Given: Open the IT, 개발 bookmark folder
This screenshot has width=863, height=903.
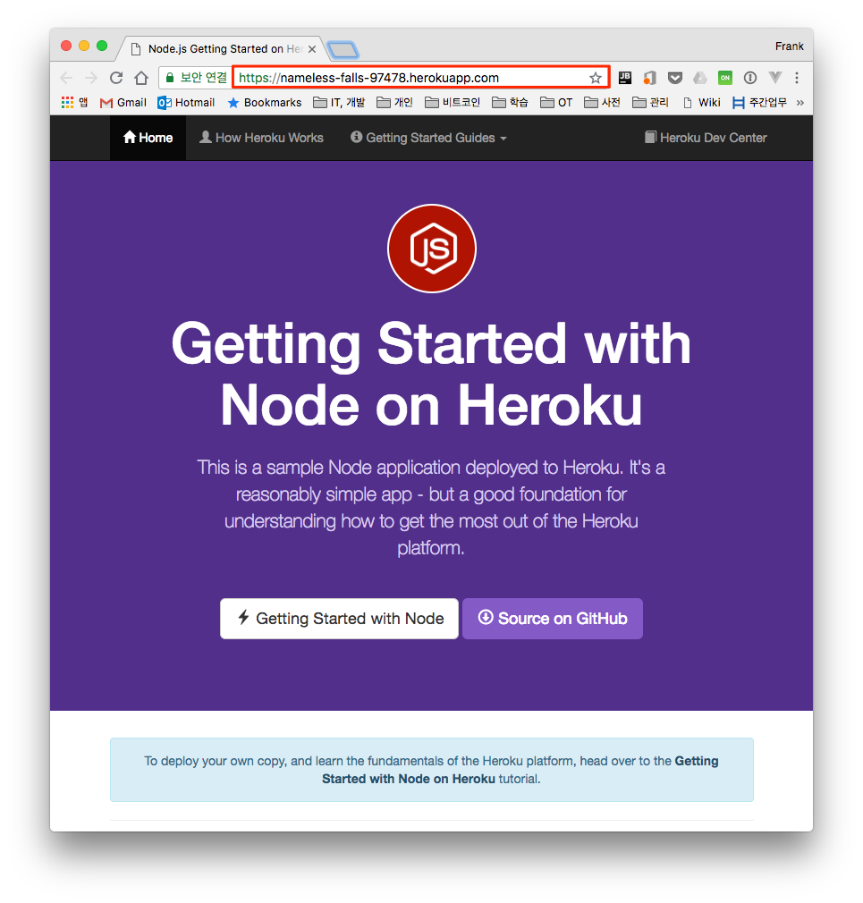Looking at the screenshot, I should coord(340,103).
